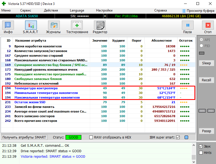
Task: Enable RAW отображать в HEX checkbox
Action: [x=91, y=137]
